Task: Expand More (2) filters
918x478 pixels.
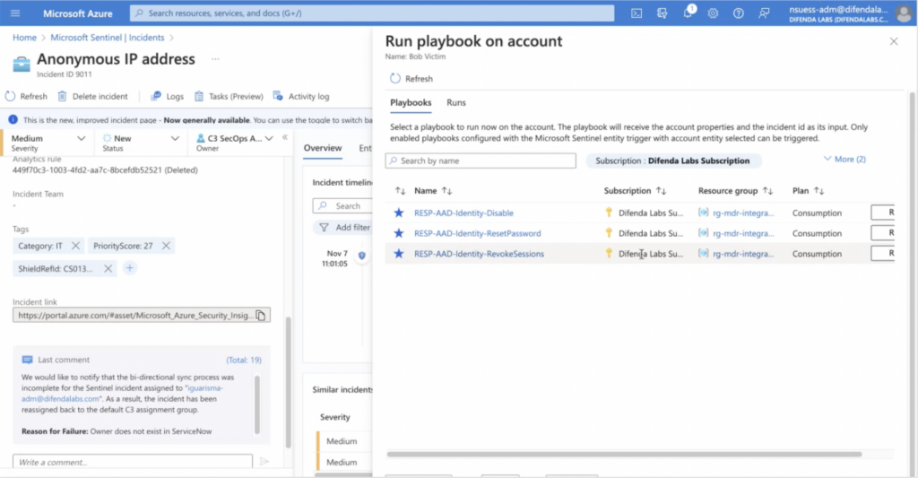Action: coord(844,159)
